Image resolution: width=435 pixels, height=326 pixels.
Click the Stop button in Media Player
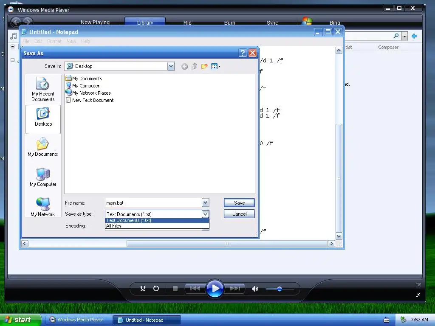[175, 289]
